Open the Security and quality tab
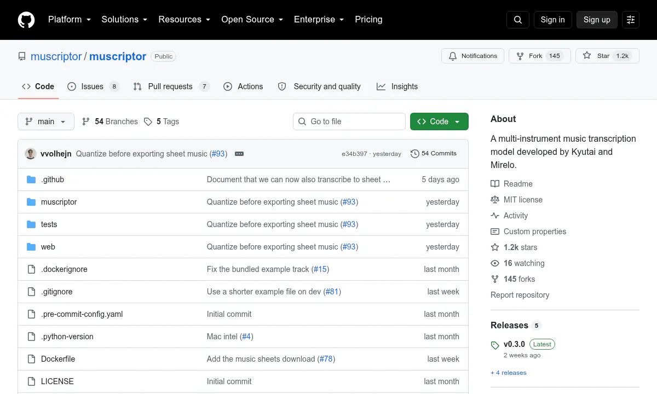This screenshot has width=657, height=394. (x=319, y=86)
